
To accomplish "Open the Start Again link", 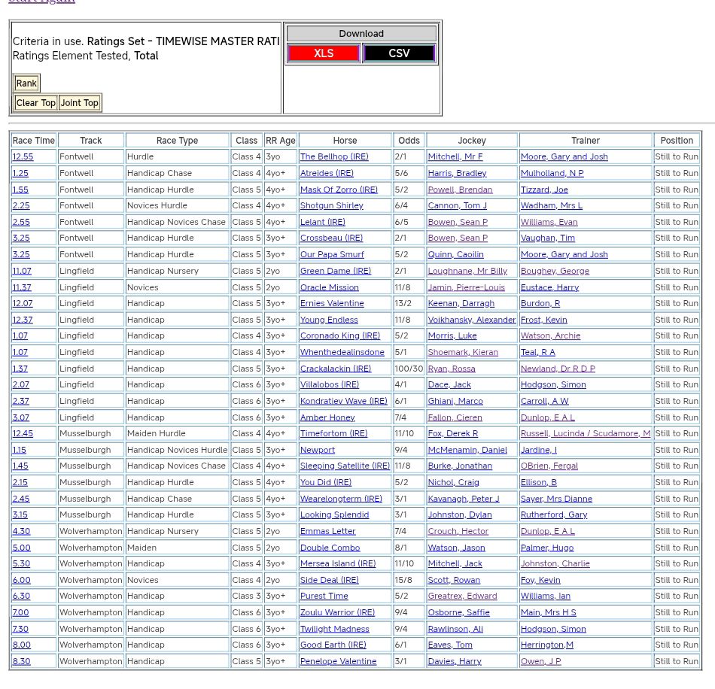I will pos(41,2).
